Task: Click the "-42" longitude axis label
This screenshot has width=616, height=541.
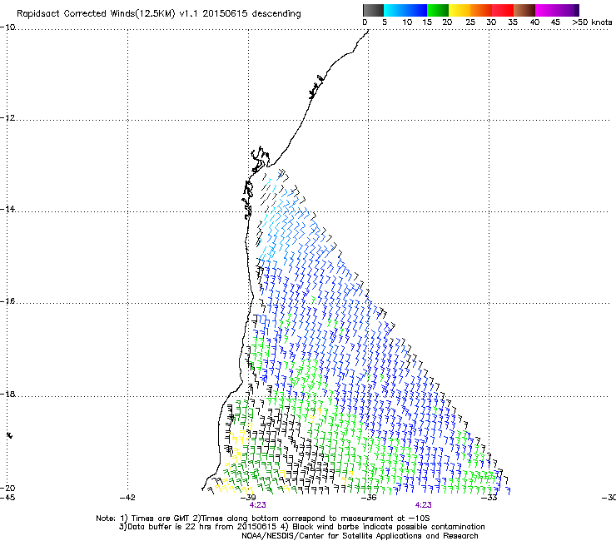Action: coord(127,498)
